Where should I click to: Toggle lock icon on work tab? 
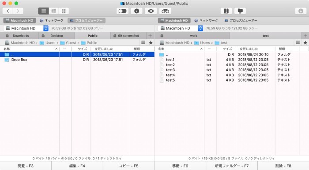pyautogui.click(x=162, y=36)
